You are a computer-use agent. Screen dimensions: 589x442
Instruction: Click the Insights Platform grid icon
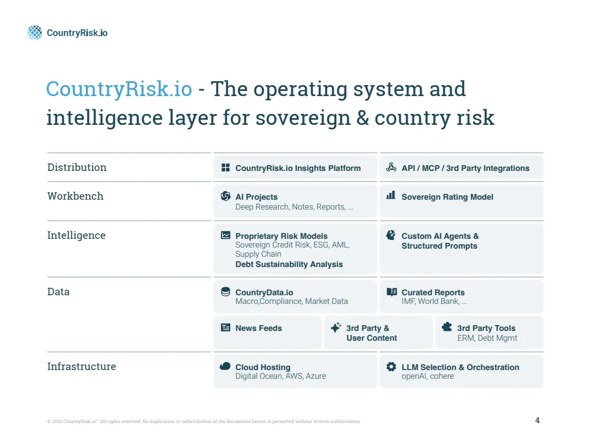(x=225, y=167)
